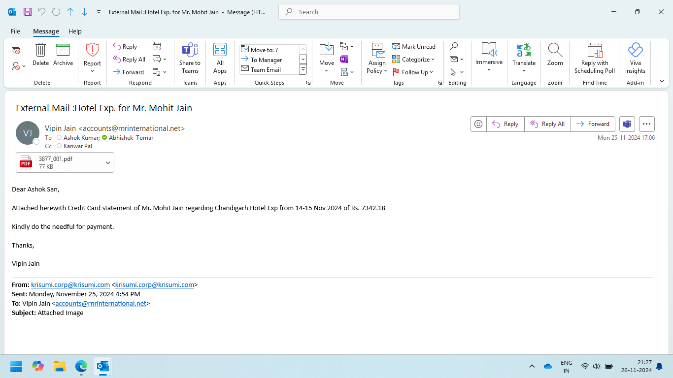Image resolution: width=673 pixels, height=378 pixels.
Task: Add an emoji reaction to the message
Action: tap(478, 124)
